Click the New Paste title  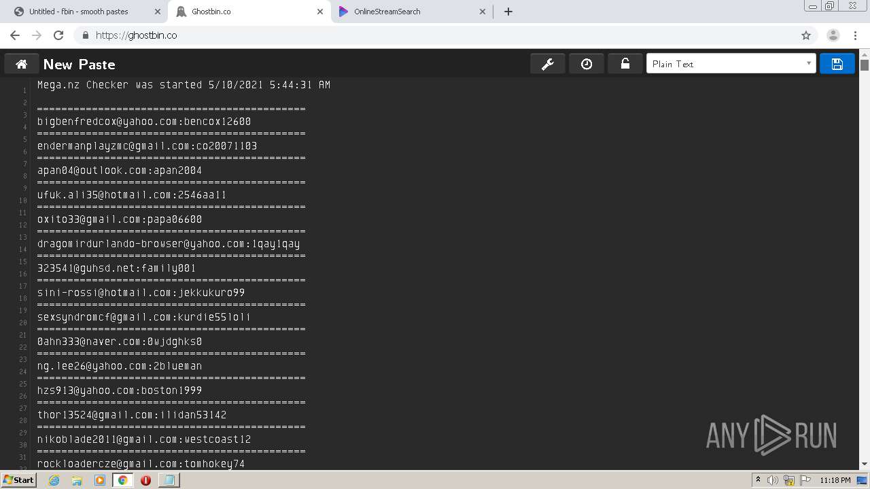pos(79,65)
